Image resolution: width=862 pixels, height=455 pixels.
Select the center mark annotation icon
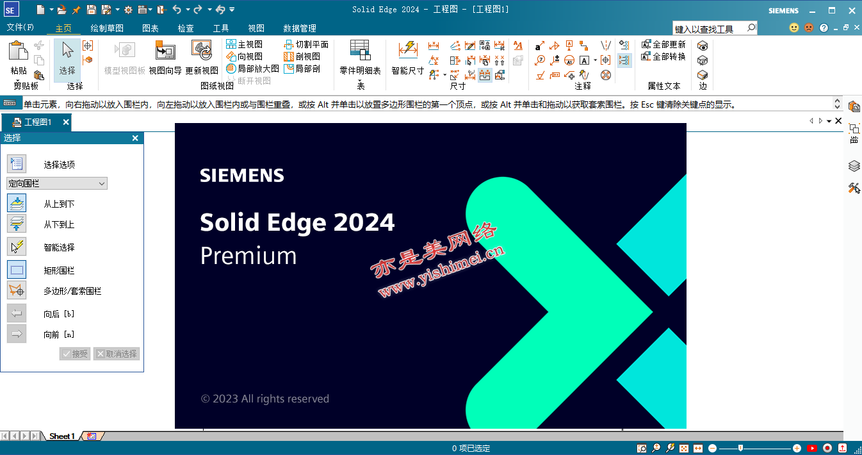605,60
